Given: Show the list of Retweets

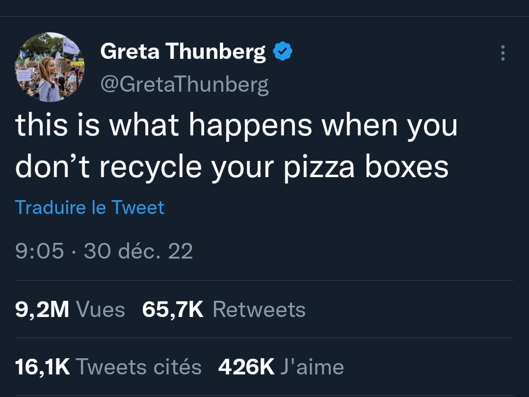Looking at the screenshot, I should coord(259,309).
